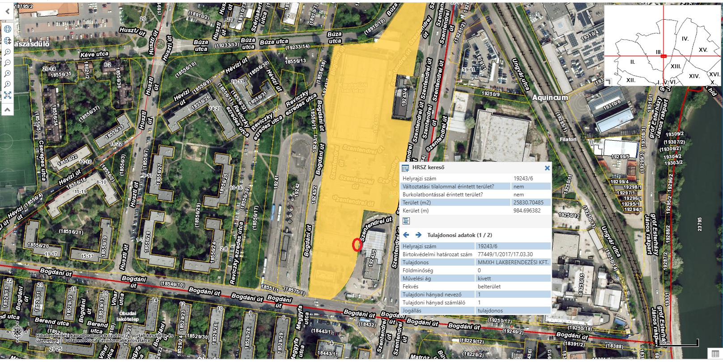Image resolution: width=723 pixels, height=362 pixels.
Task: Click the red circle marker on map
Action: (x=357, y=245)
